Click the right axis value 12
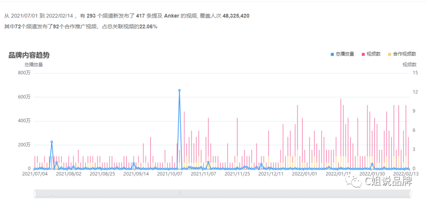The height and width of the screenshot is (200, 426). coord(415,92)
